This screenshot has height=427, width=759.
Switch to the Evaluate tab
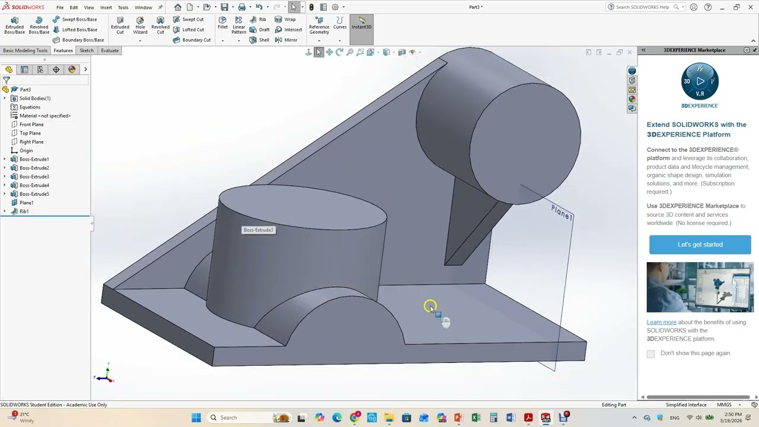pos(110,50)
